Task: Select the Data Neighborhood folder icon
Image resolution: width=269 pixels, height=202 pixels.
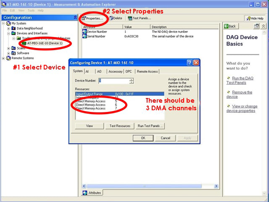Action: [13, 28]
